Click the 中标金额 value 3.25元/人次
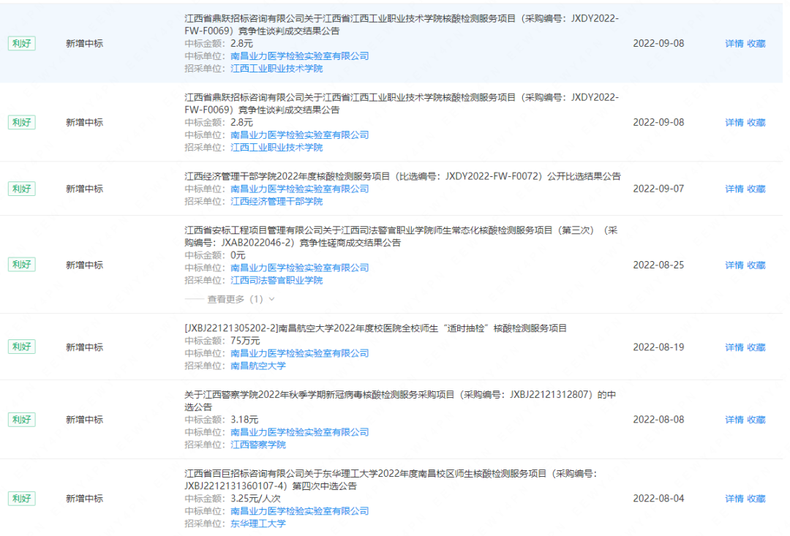 click(256, 499)
